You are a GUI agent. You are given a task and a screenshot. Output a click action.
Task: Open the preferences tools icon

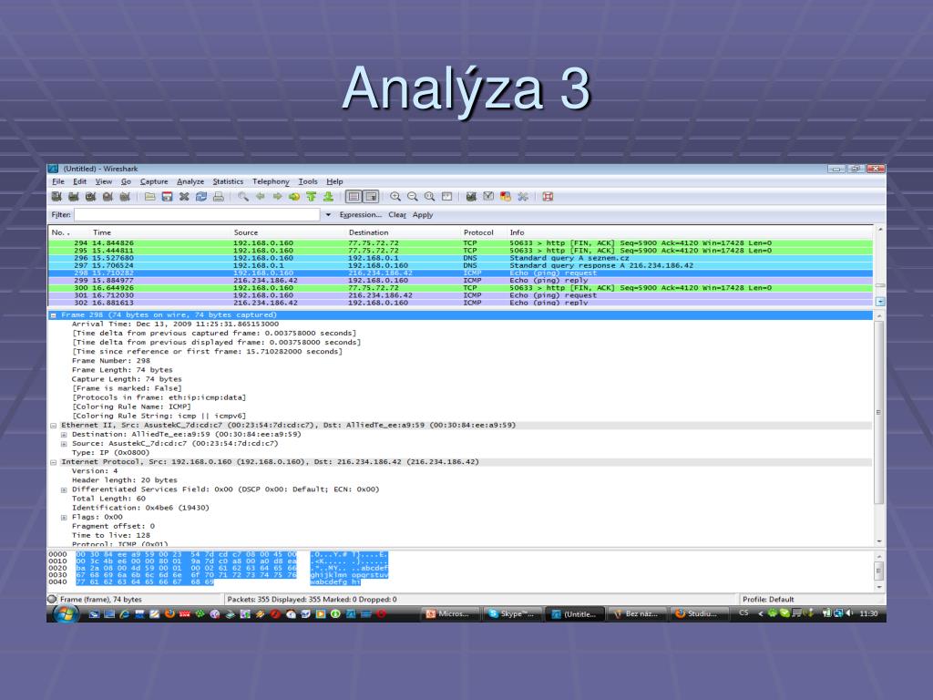(x=523, y=197)
